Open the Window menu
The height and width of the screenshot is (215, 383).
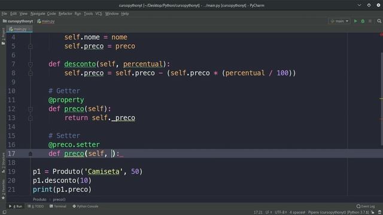(x=112, y=14)
